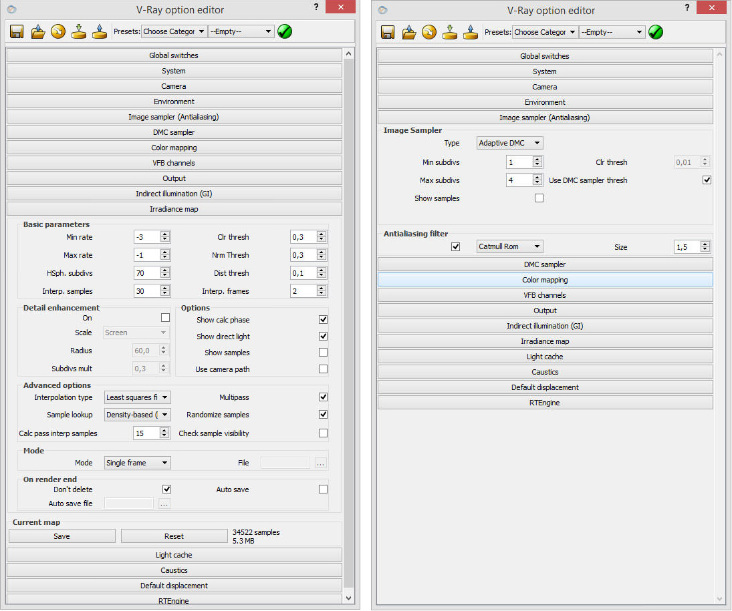
Task: Open the Catmull Rom antialiasing filter dropdown
Action: (509, 246)
